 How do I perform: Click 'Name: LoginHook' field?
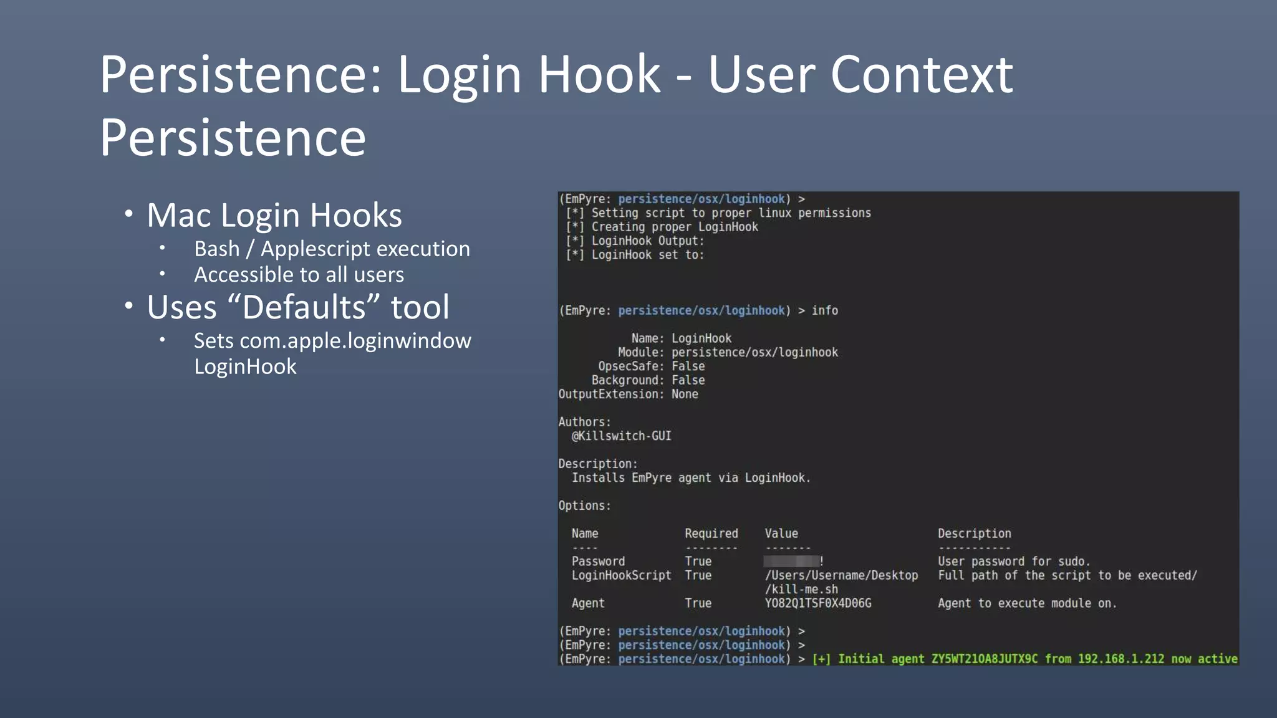(681, 338)
